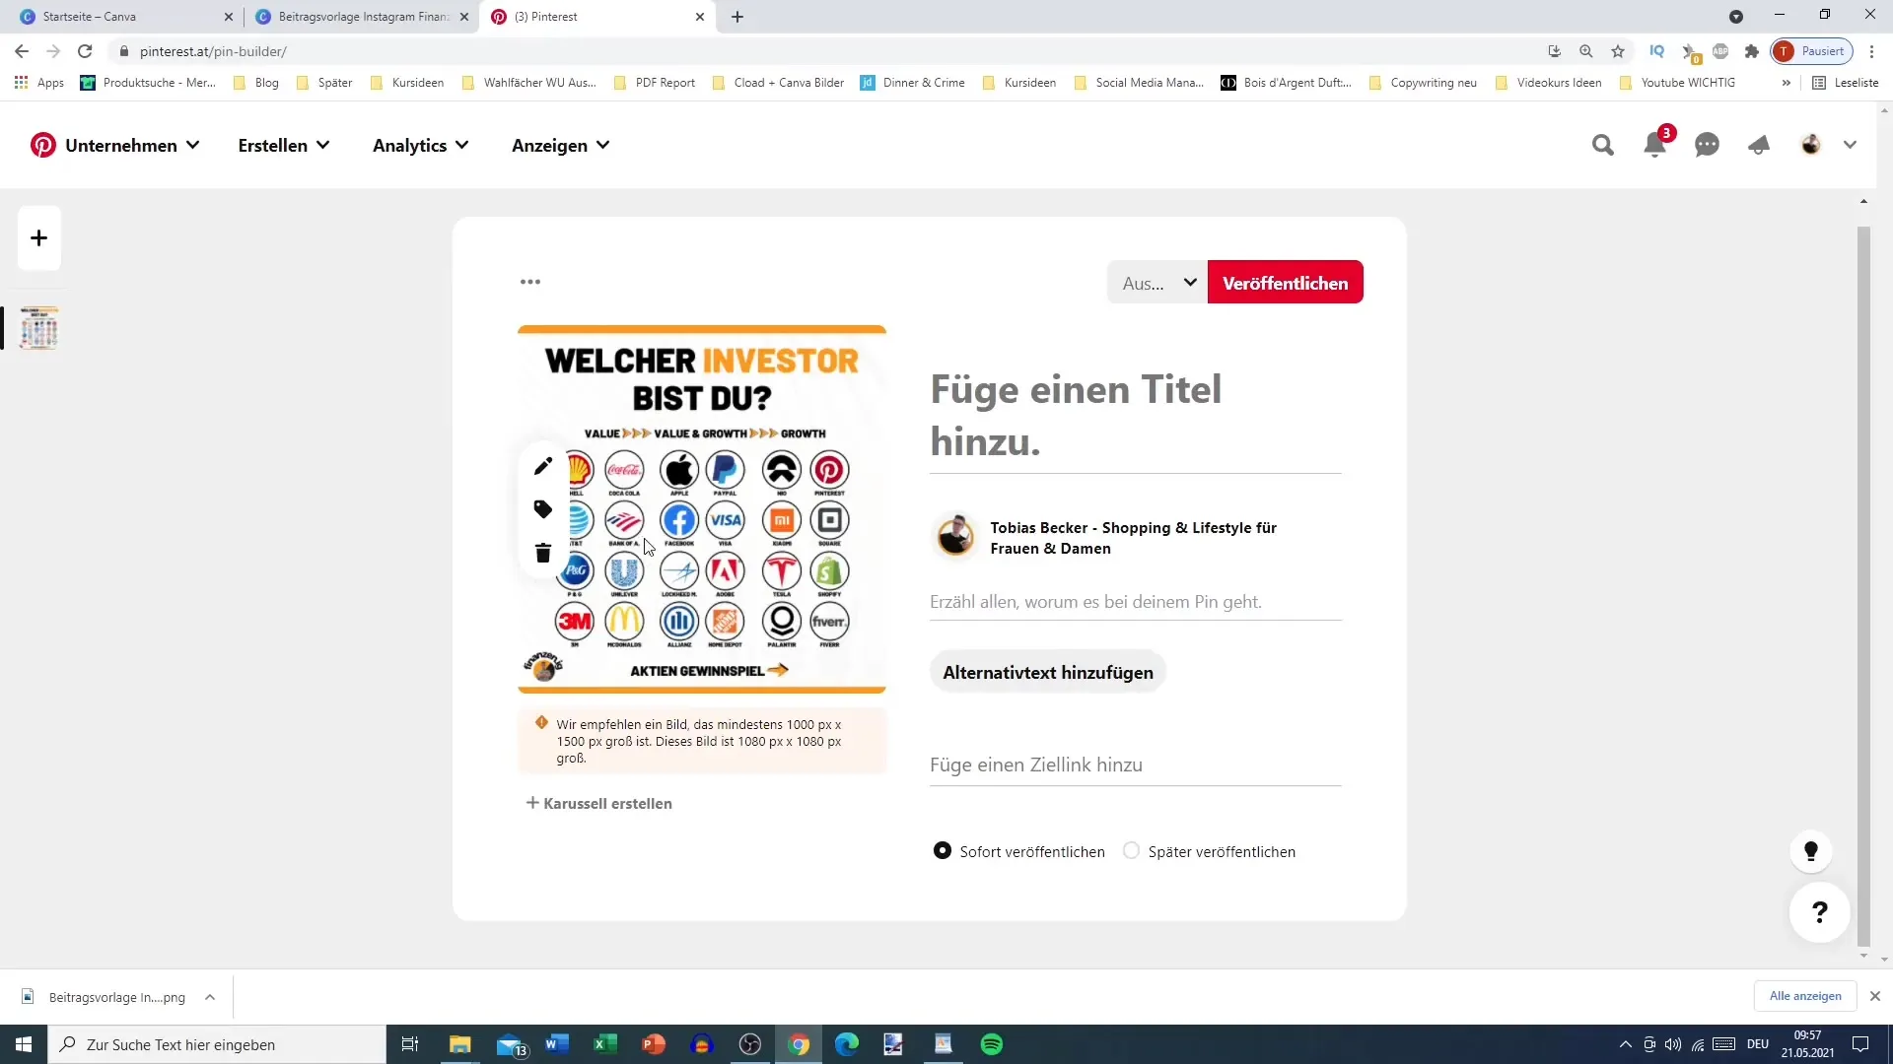This screenshot has width=1893, height=1064.
Task: Add a new pin with the plus button
Action: 39,238
